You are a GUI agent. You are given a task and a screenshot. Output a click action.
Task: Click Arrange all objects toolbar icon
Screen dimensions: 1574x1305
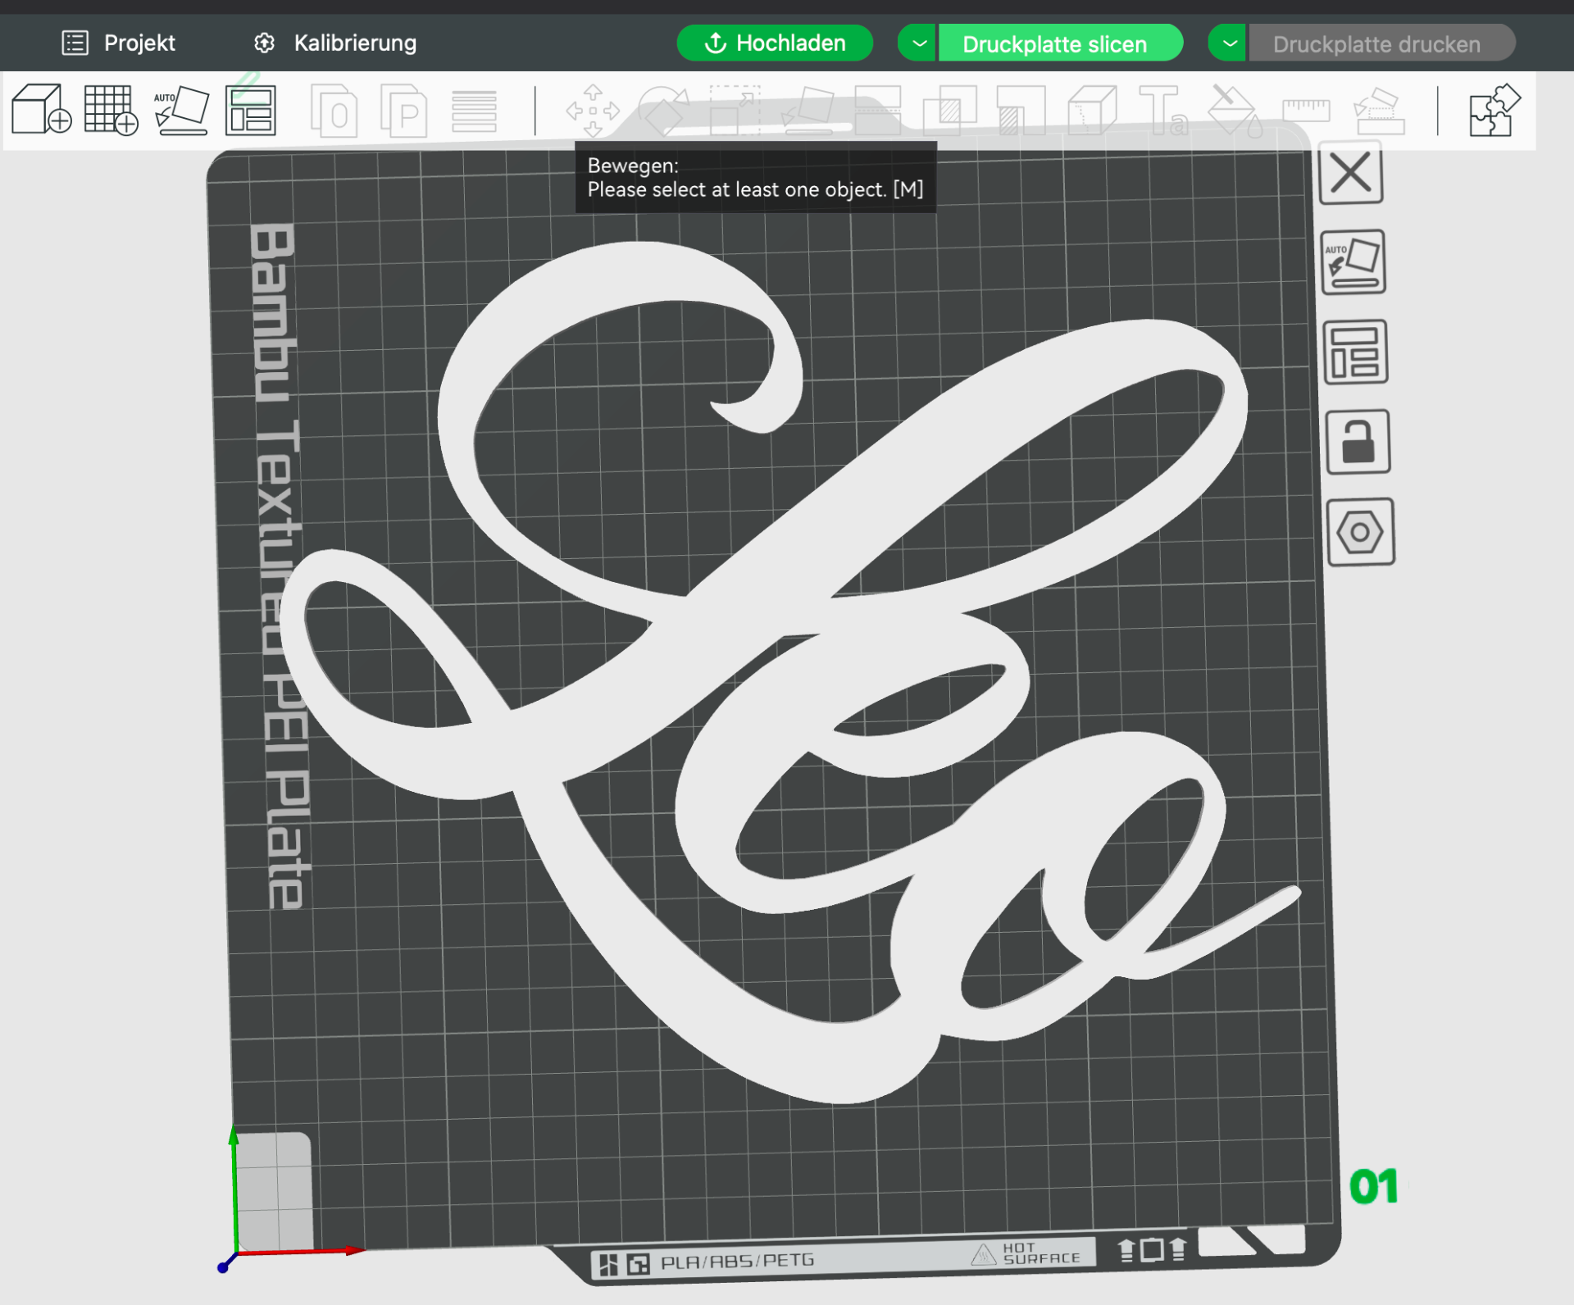click(x=251, y=110)
